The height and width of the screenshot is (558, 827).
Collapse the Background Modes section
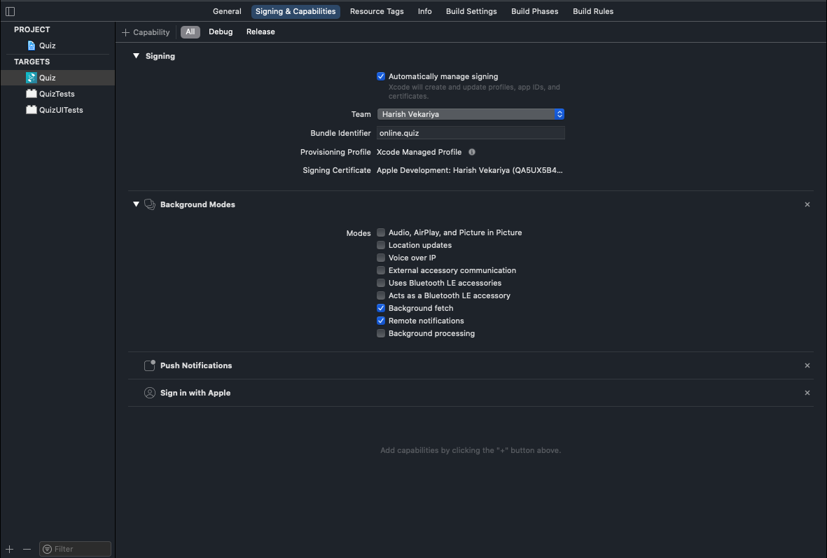(x=137, y=204)
